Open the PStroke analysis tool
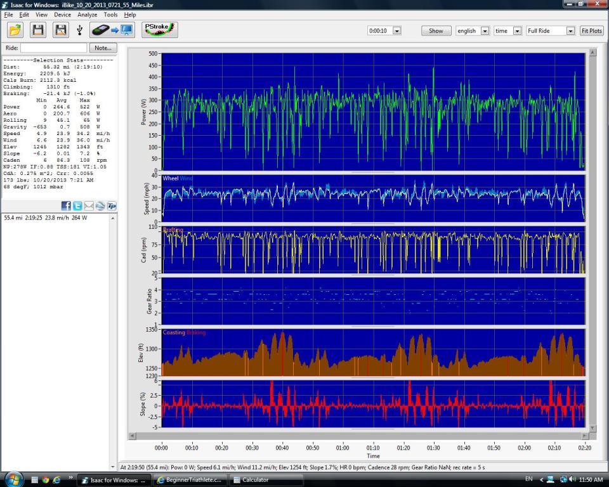 pos(159,30)
